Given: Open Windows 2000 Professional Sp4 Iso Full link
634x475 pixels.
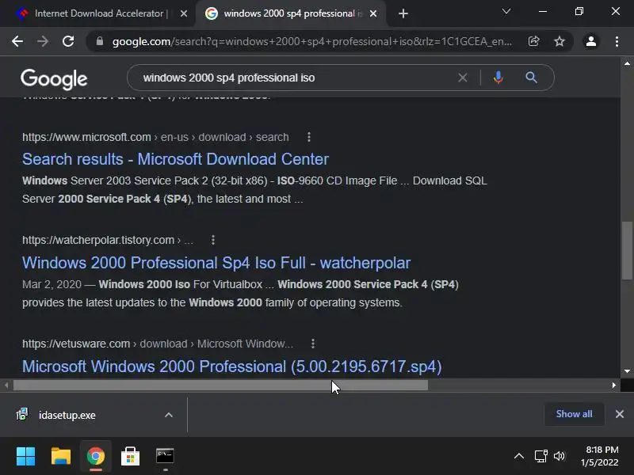Looking at the screenshot, I should pos(216,263).
